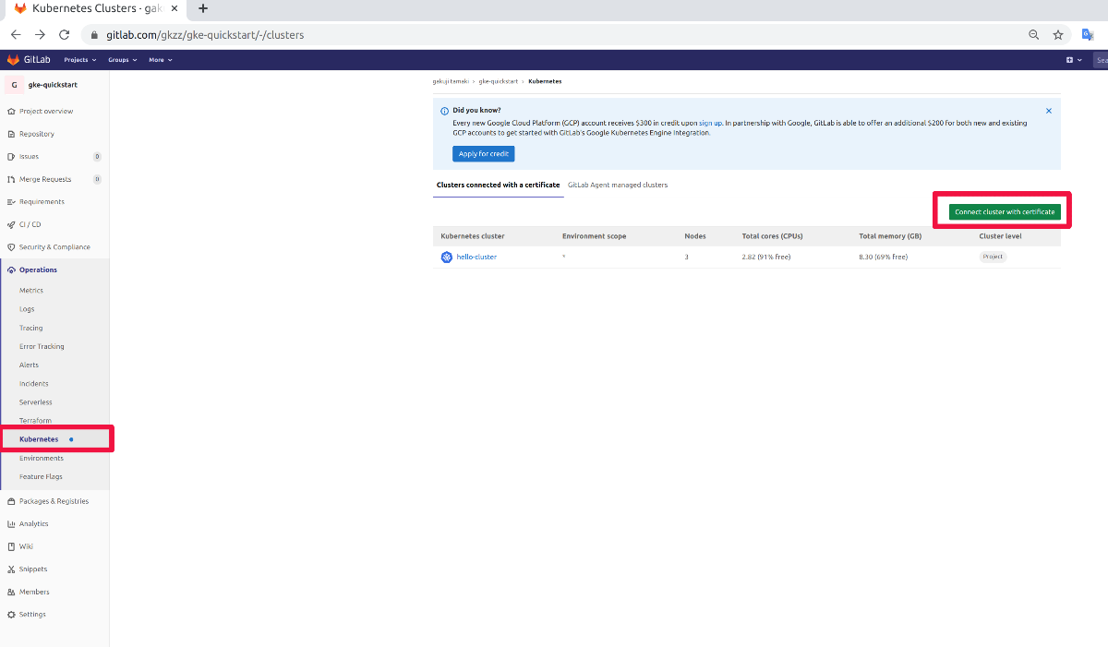Dismiss the Did you know banner

(x=1049, y=110)
